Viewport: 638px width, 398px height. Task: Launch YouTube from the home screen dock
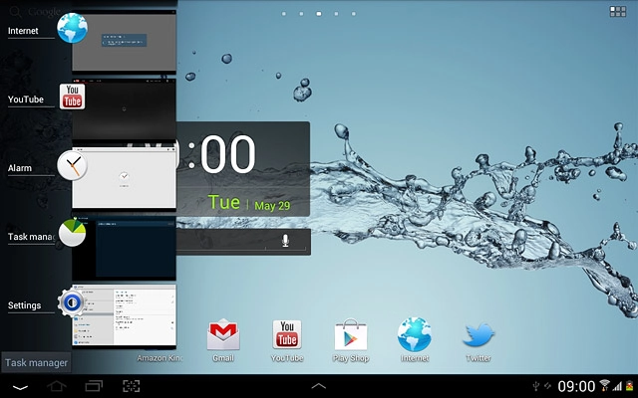point(287,336)
